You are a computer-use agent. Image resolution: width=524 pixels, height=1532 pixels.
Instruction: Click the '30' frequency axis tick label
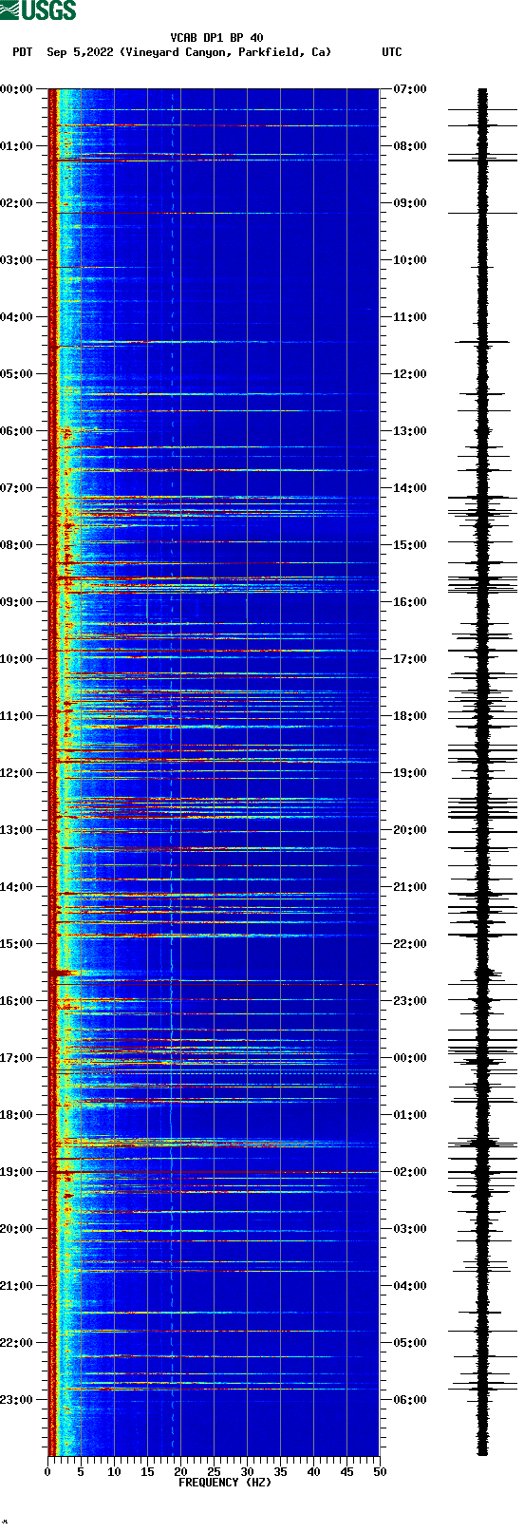[x=247, y=1472]
